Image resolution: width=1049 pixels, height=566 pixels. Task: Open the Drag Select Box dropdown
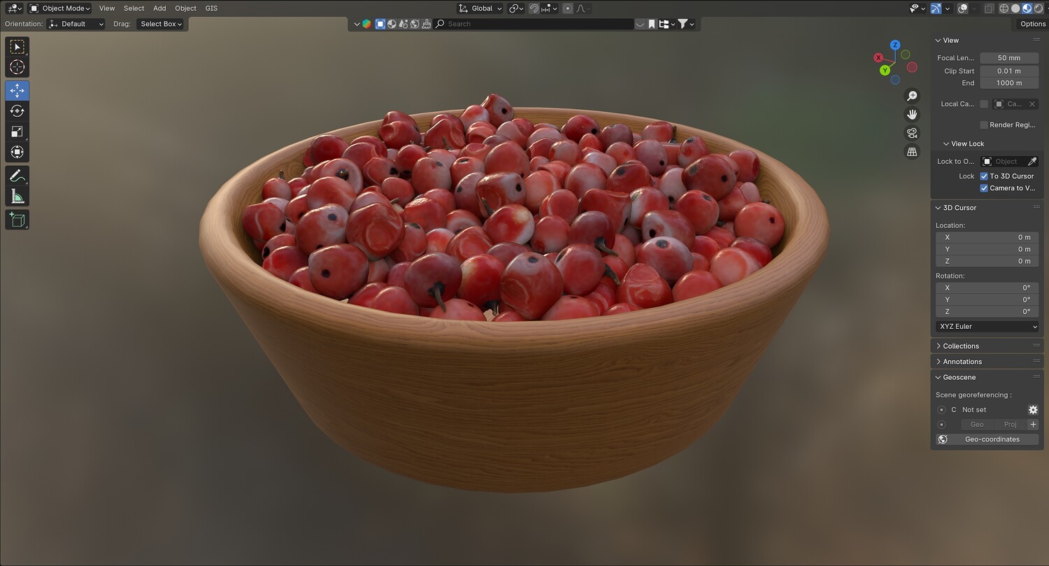[160, 24]
